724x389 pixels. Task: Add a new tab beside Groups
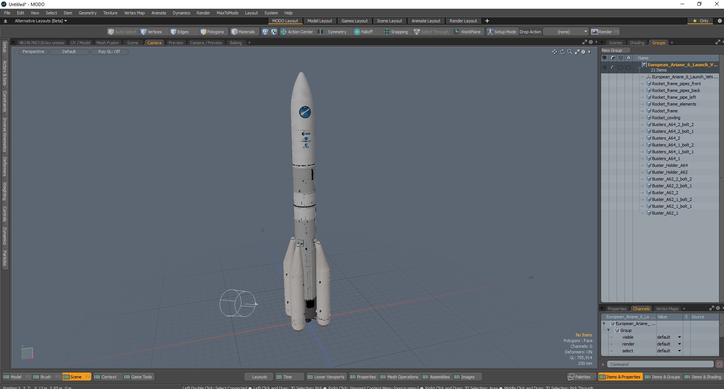(x=672, y=43)
